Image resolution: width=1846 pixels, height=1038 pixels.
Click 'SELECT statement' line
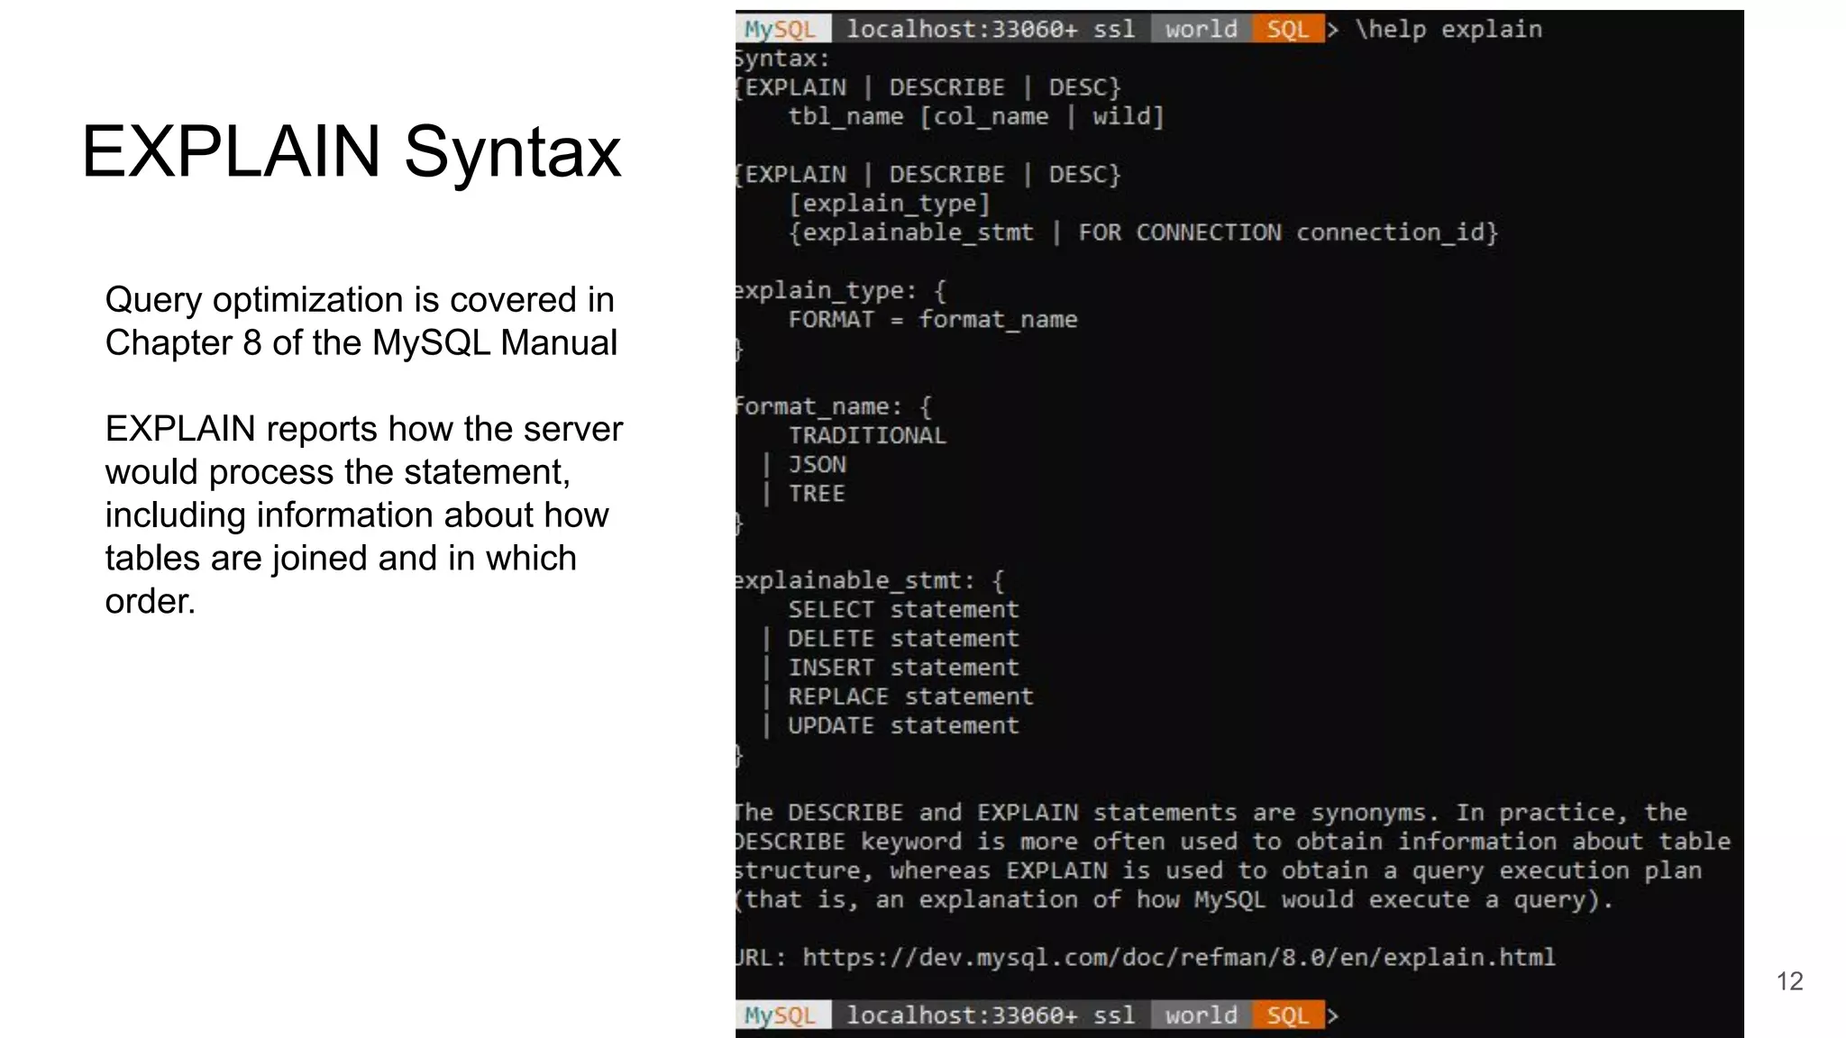point(903,610)
